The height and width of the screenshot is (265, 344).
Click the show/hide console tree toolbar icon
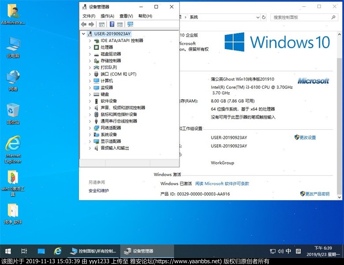point(101,24)
